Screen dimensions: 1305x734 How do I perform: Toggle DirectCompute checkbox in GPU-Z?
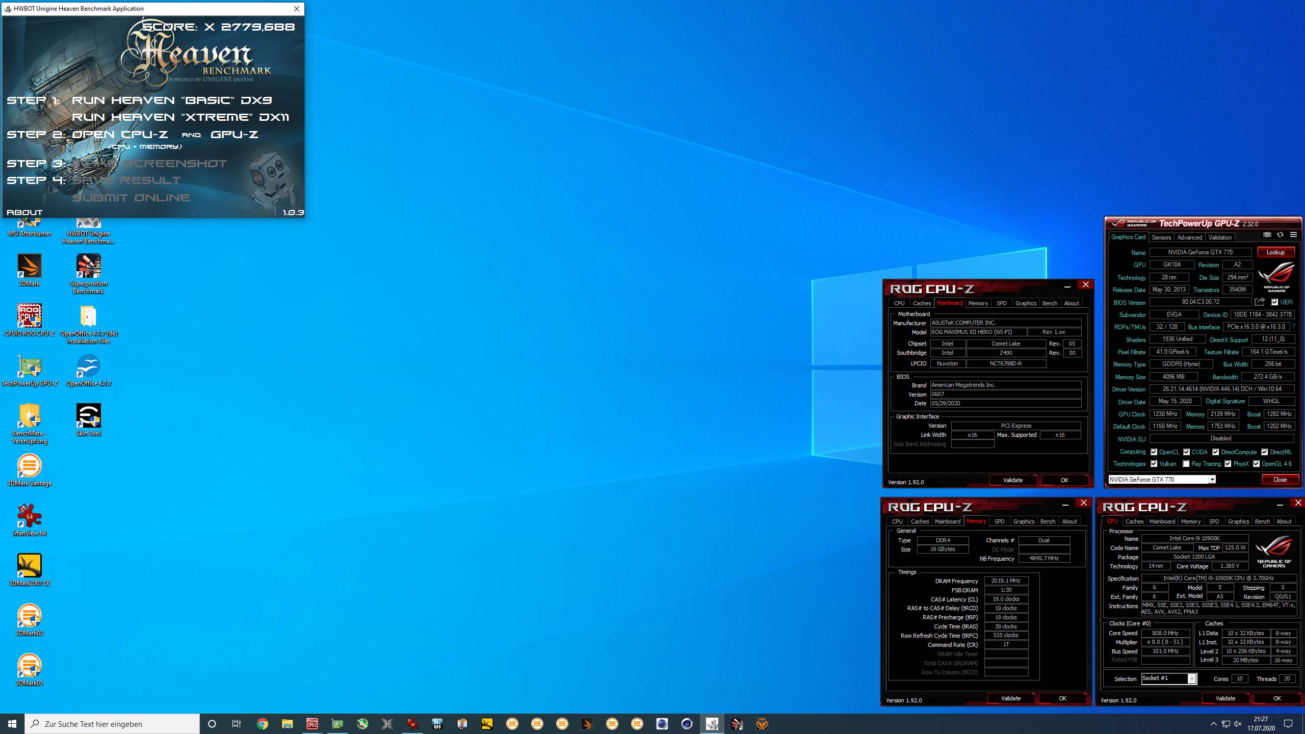(1216, 452)
